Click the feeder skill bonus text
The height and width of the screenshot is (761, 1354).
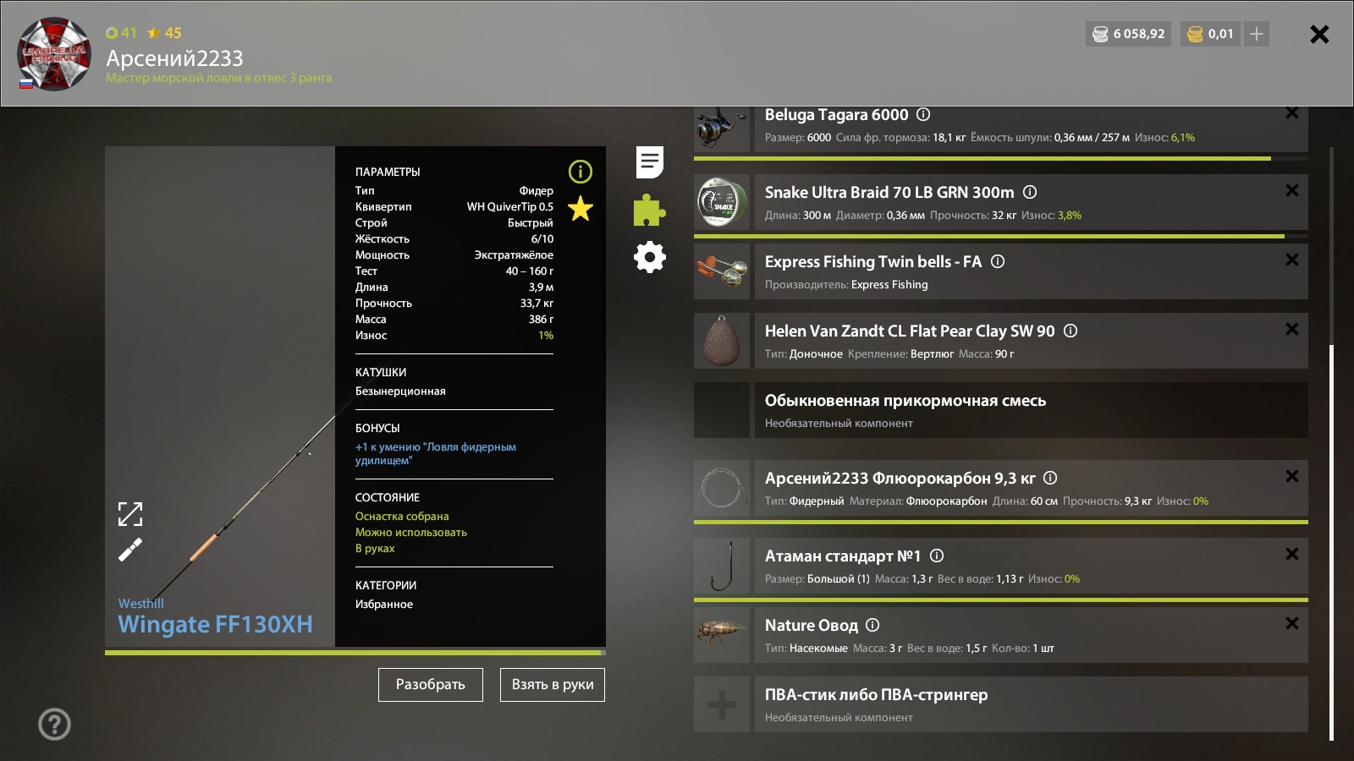pos(436,454)
